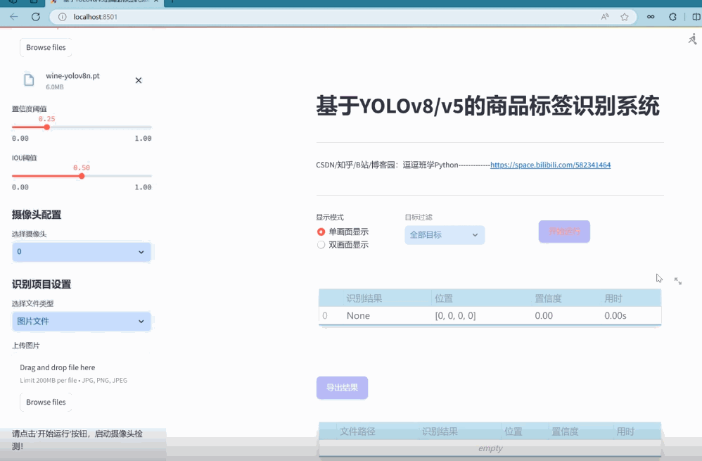Viewport: 702px width, 461px height.
Task: Toggle split screen browser icon
Action: tap(696, 17)
